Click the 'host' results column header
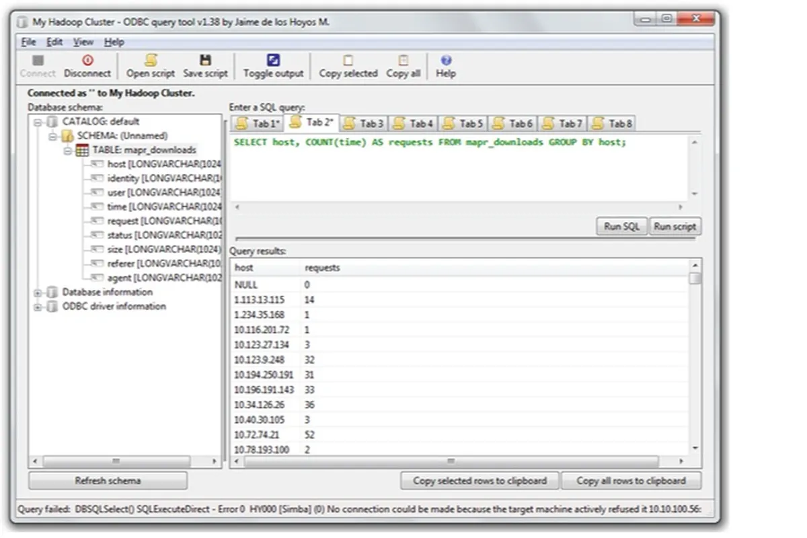This screenshot has width=807, height=538. click(266, 268)
